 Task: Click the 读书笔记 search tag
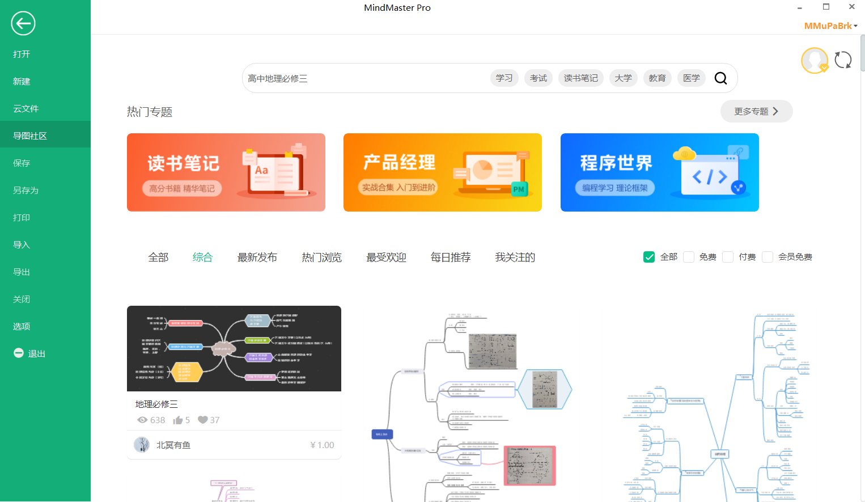(581, 78)
